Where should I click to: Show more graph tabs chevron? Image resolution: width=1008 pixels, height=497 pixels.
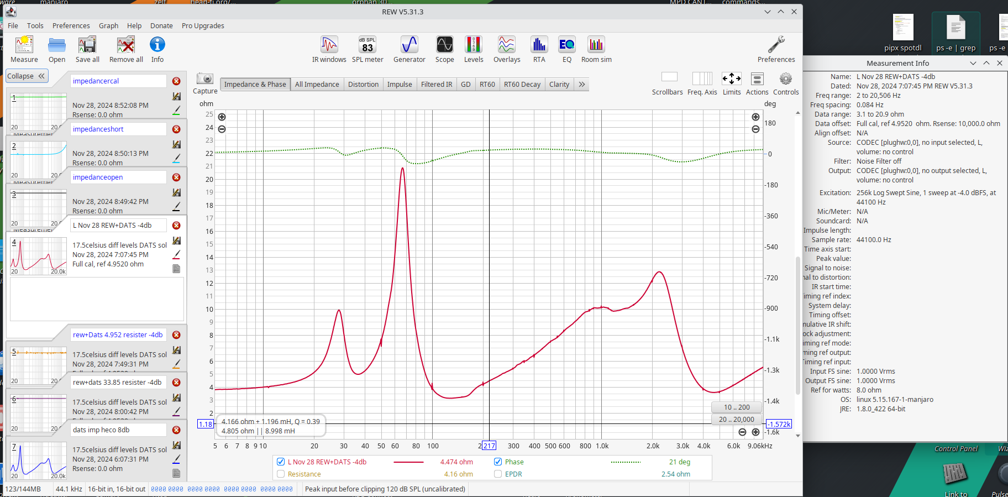(x=582, y=84)
